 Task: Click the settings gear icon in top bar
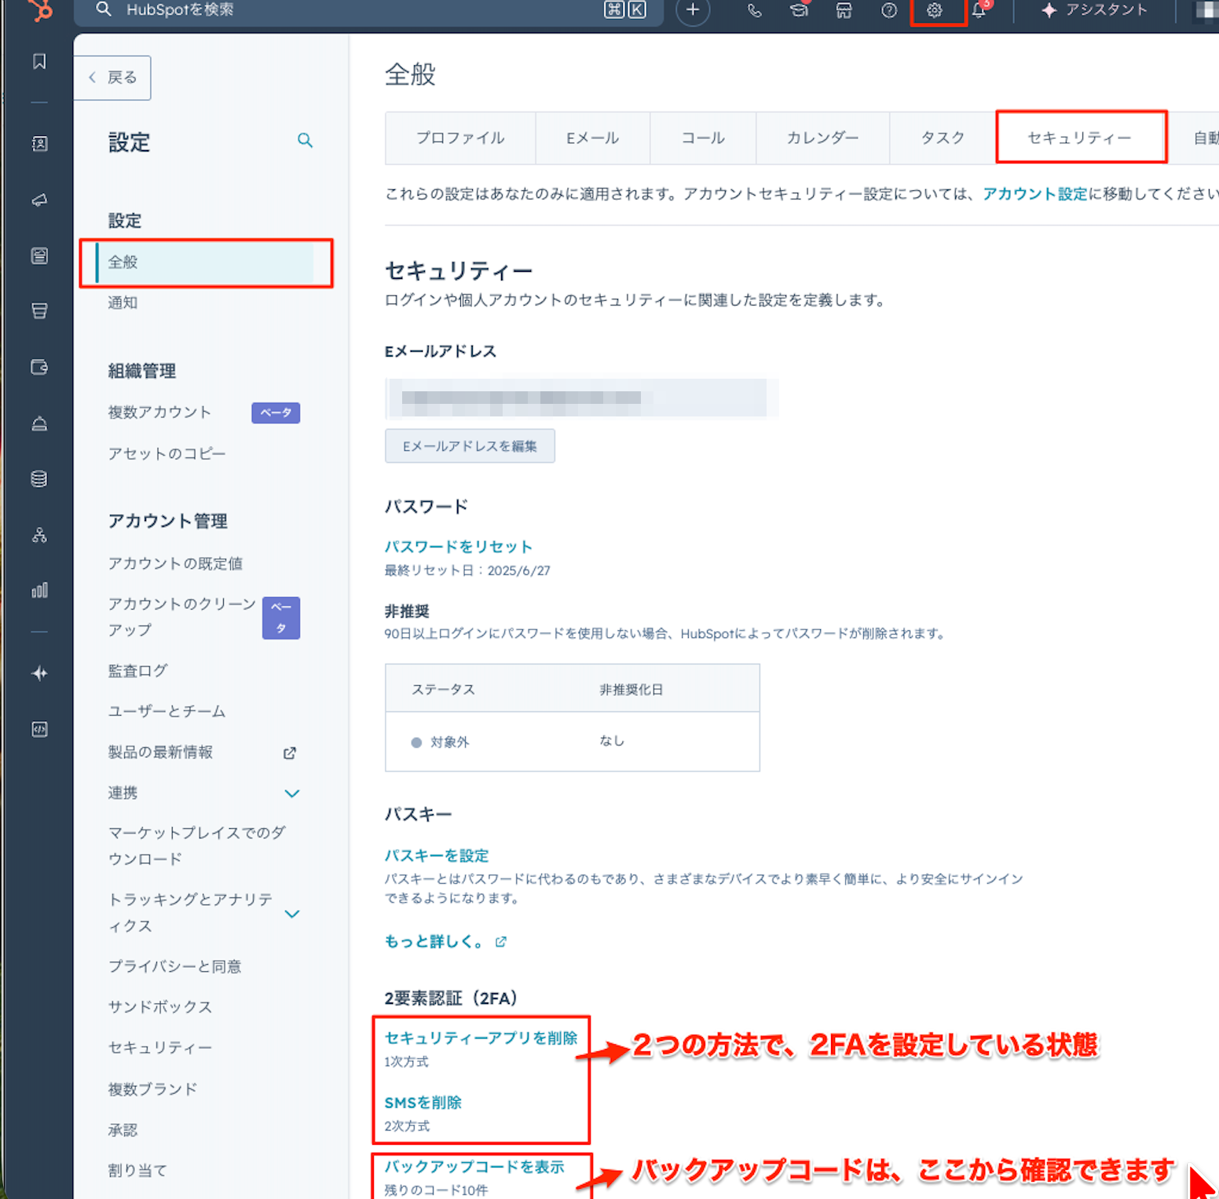point(935,10)
